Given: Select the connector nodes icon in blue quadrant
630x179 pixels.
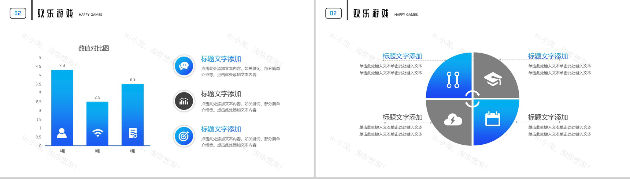Looking at the screenshot, I should [453, 80].
